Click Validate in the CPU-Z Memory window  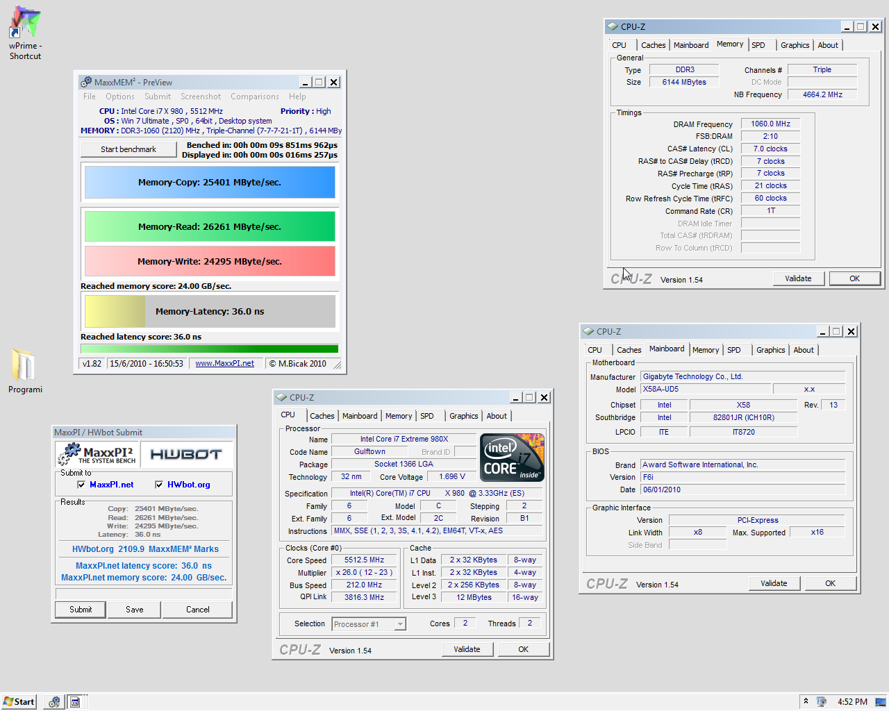coord(799,278)
